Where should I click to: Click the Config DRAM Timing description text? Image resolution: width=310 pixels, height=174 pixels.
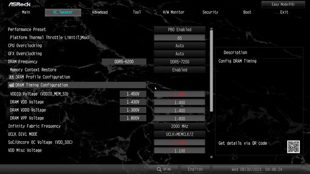point(237,61)
